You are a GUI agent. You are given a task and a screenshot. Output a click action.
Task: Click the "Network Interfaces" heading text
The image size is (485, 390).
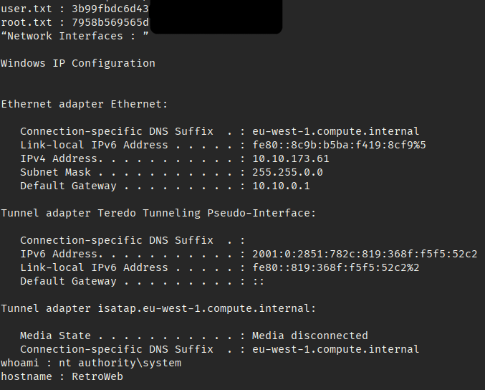[x=75, y=36]
